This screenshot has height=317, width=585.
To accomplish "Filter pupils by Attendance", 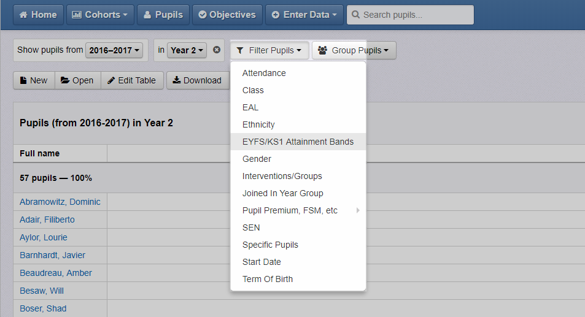I will (298, 73).
